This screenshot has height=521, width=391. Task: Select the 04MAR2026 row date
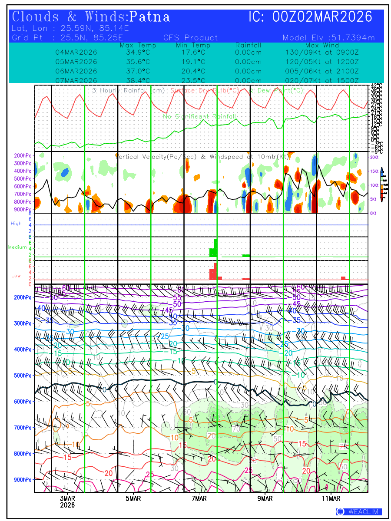76,53
